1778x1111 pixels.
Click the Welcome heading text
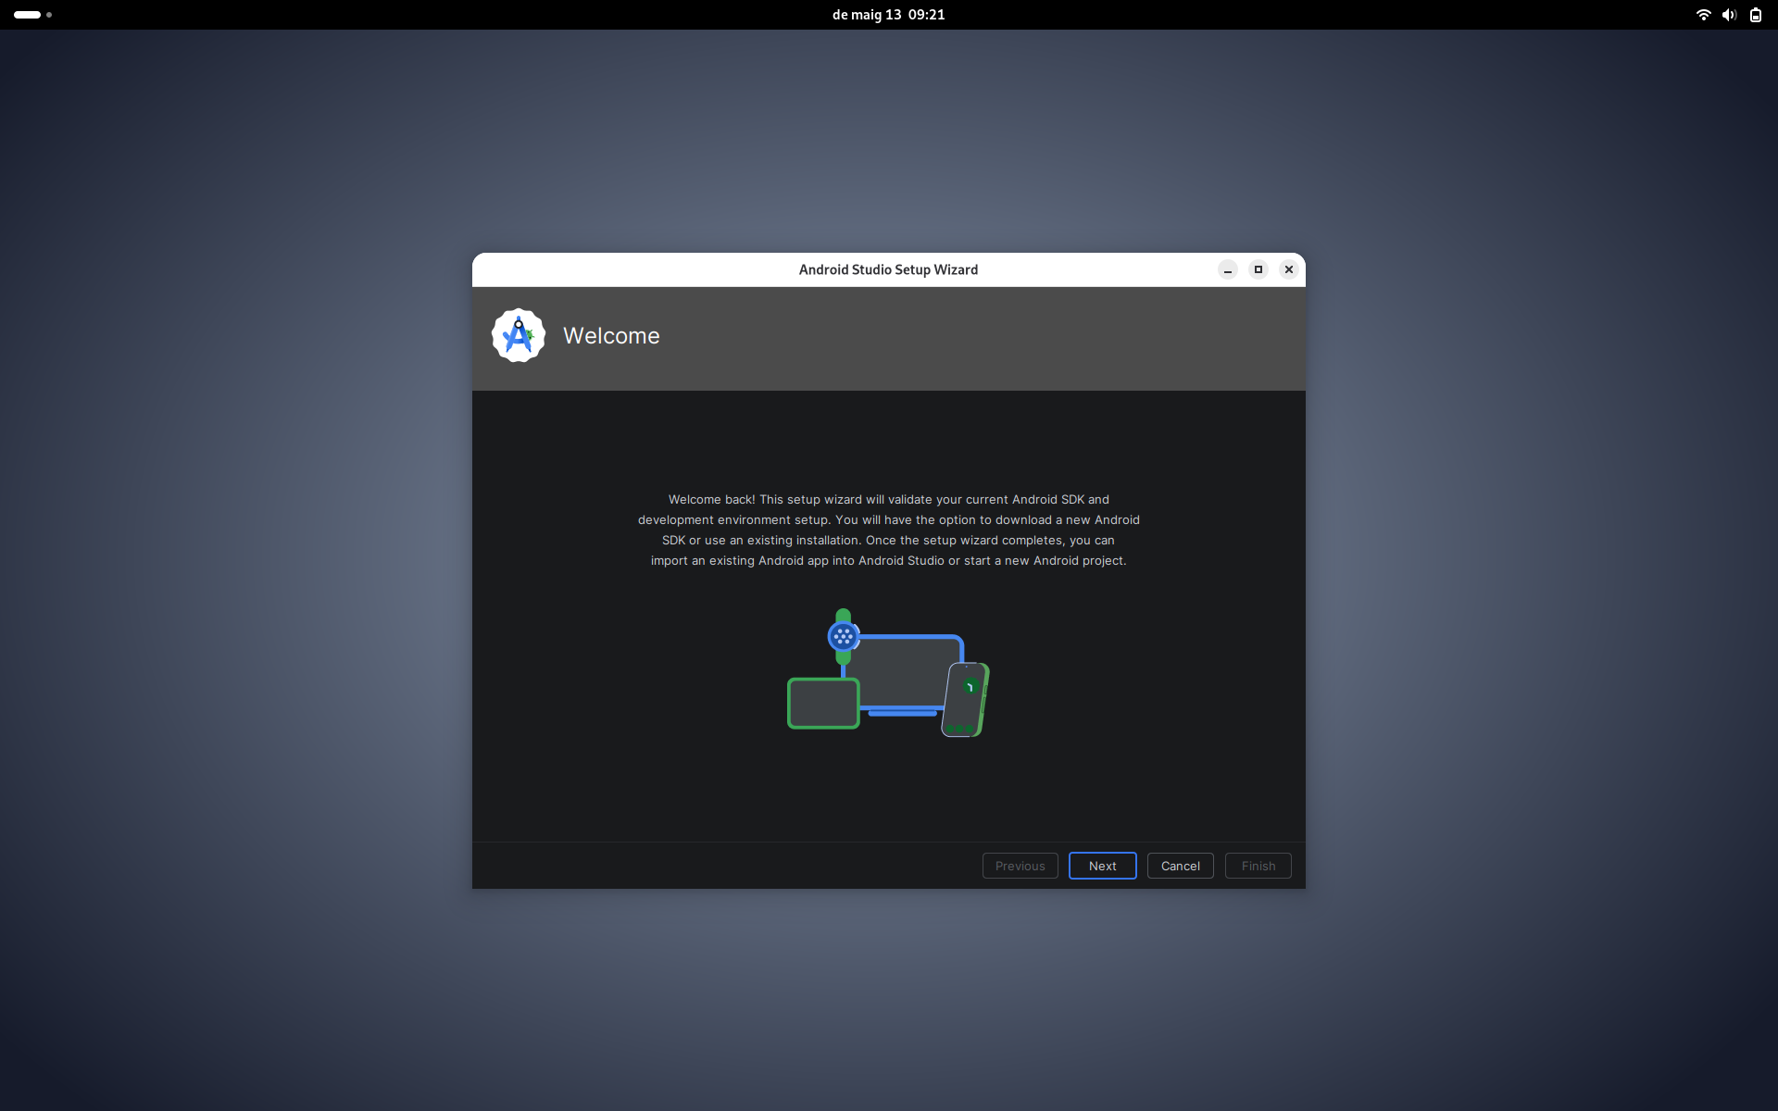click(x=611, y=336)
